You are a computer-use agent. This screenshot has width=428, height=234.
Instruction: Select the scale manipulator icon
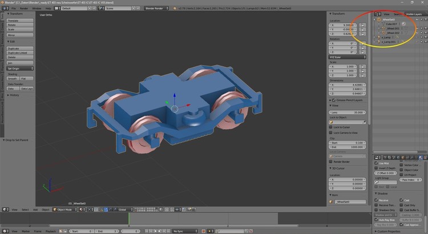[x=115, y=209]
